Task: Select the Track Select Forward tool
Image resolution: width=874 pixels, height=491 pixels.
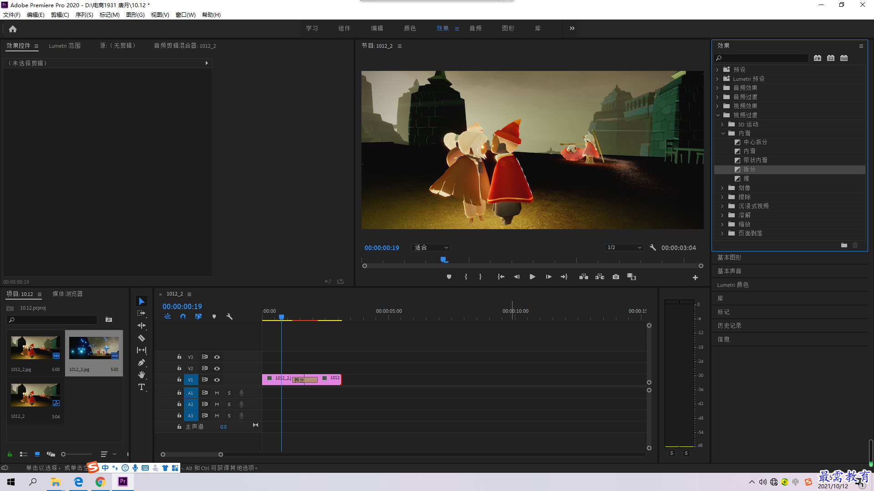Action: click(142, 313)
